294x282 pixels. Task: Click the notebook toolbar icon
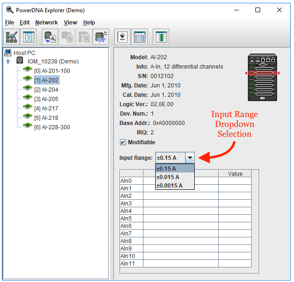point(122,37)
